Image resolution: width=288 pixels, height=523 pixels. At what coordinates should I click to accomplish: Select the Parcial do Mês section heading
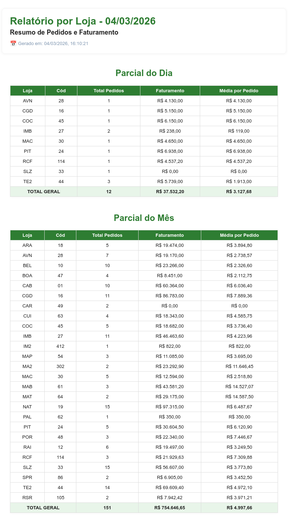[x=144, y=218]
